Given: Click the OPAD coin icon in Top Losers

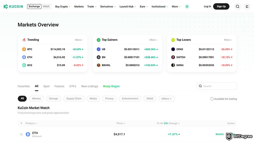Looking at the screenshot, I should coord(173,49).
